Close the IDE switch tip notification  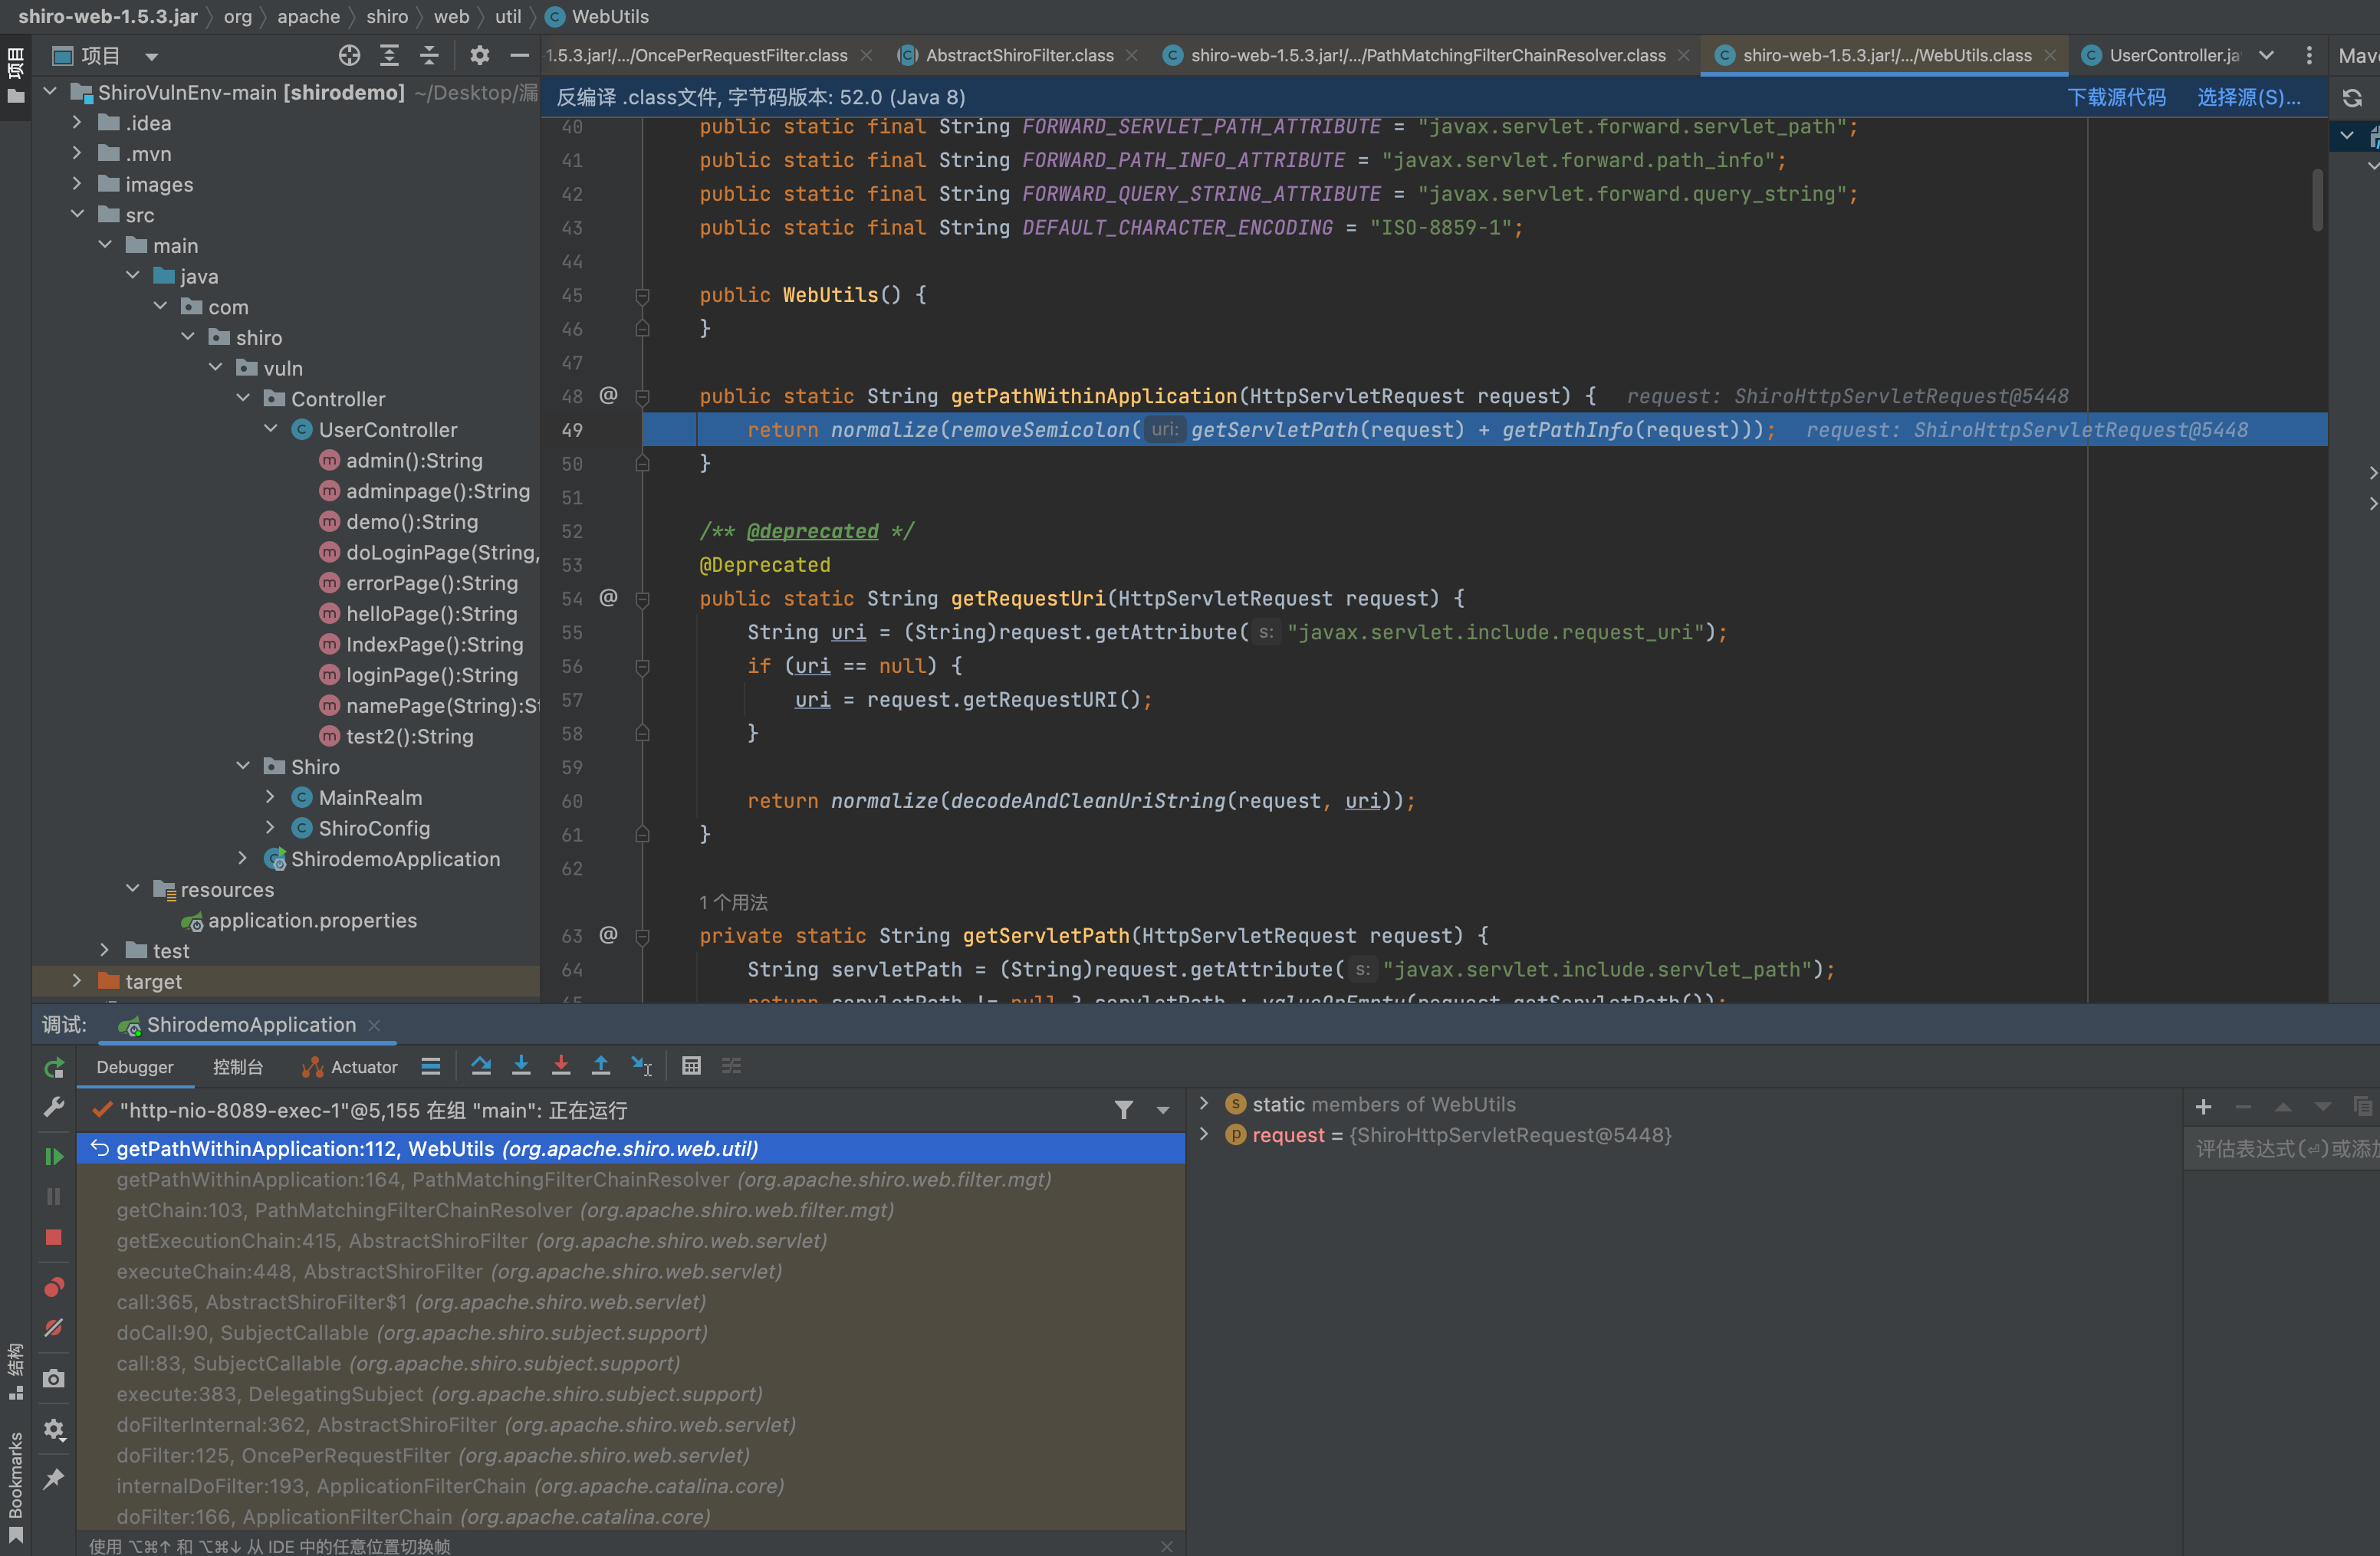tap(1166, 1546)
